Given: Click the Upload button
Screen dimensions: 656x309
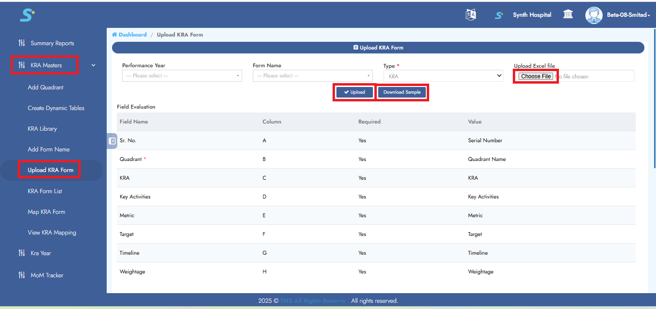Looking at the screenshot, I should coord(354,92).
